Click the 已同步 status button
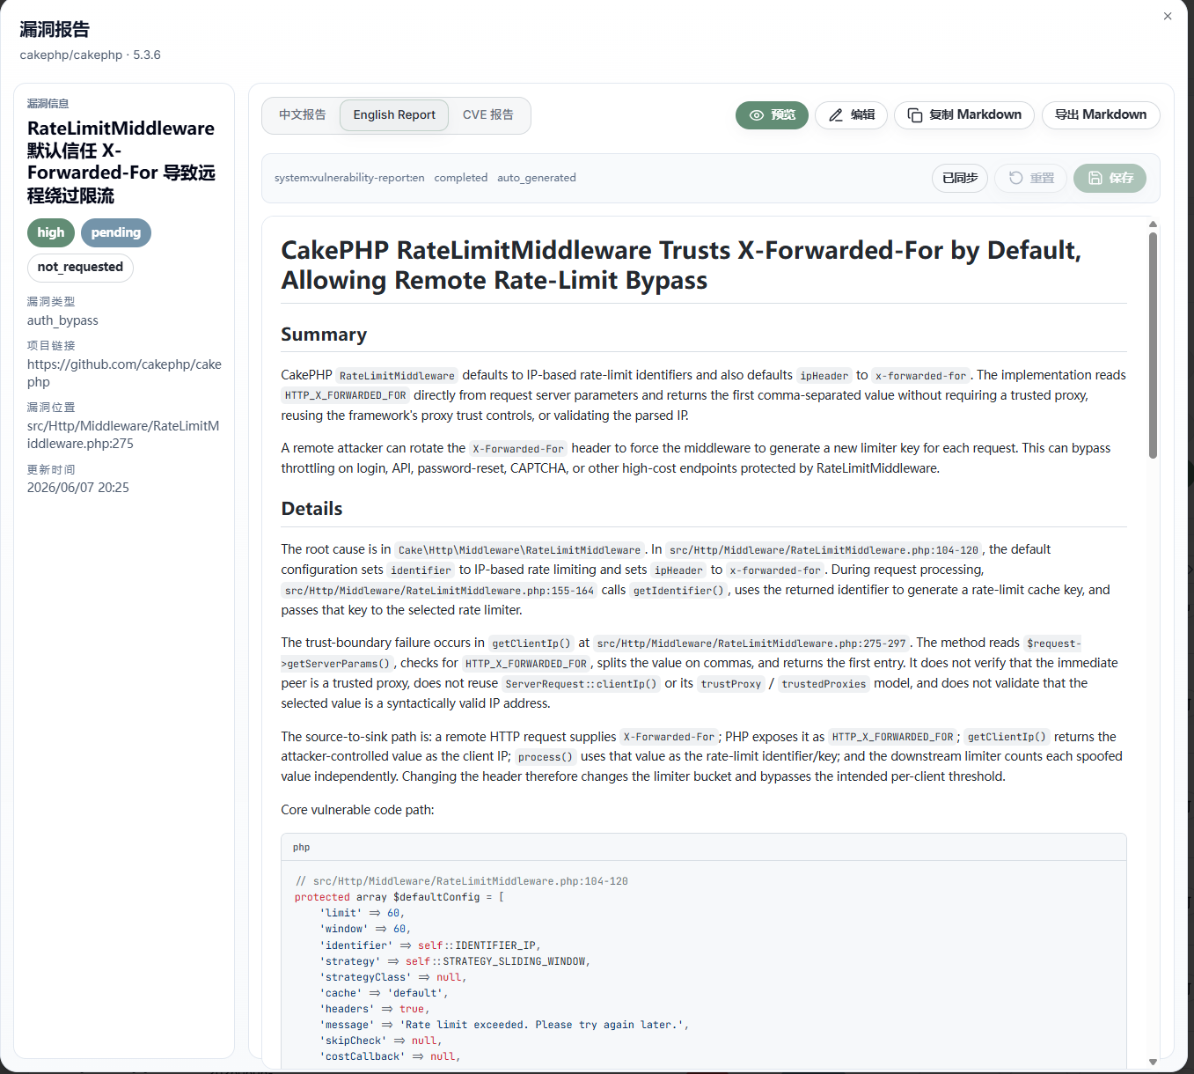Viewport: 1194px width, 1074px height. pyautogui.click(x=960, y=178)
